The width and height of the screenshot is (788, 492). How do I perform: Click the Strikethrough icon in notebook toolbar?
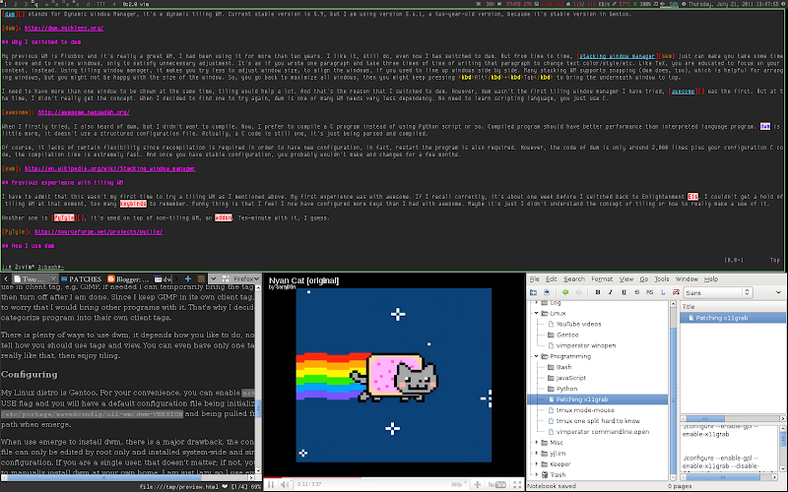pos(636,292)
